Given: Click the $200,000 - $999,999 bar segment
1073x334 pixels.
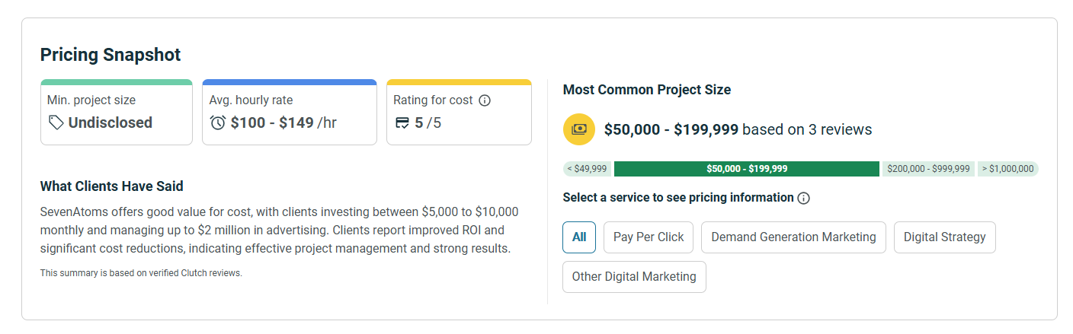Looking at the screenshot, I should [x=928, y=169].
